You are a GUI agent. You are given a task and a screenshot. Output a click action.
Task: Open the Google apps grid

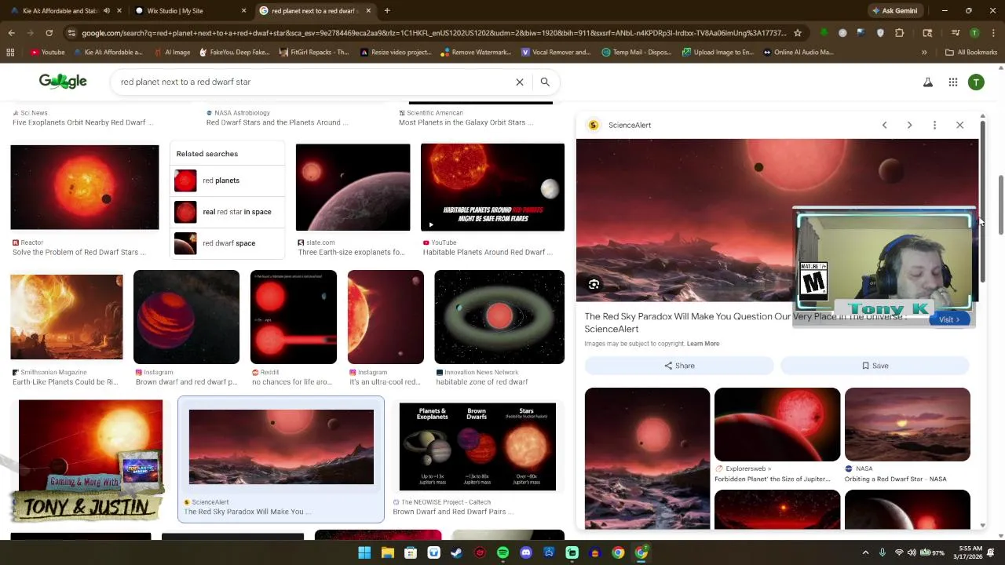(x=952, y=82)
